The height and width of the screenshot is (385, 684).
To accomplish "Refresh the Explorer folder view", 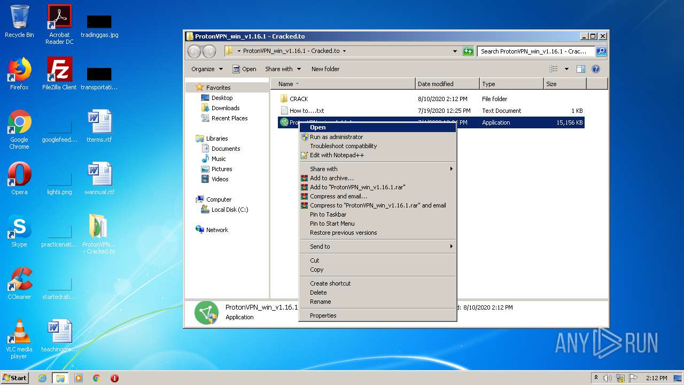I will coord(468,51).
